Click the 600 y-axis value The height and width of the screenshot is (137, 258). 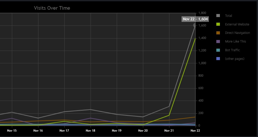(x=201, y=88)
